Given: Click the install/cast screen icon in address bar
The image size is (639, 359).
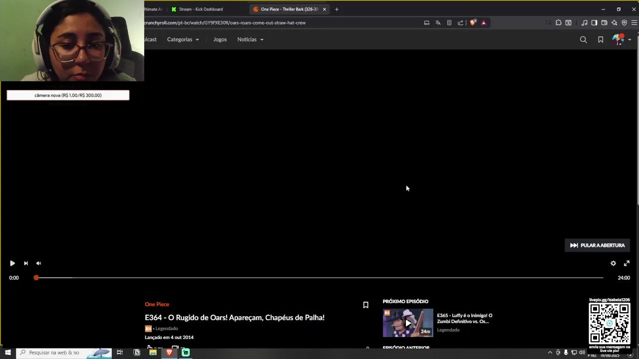Looking at the screenshot, I should pos(426,22).
